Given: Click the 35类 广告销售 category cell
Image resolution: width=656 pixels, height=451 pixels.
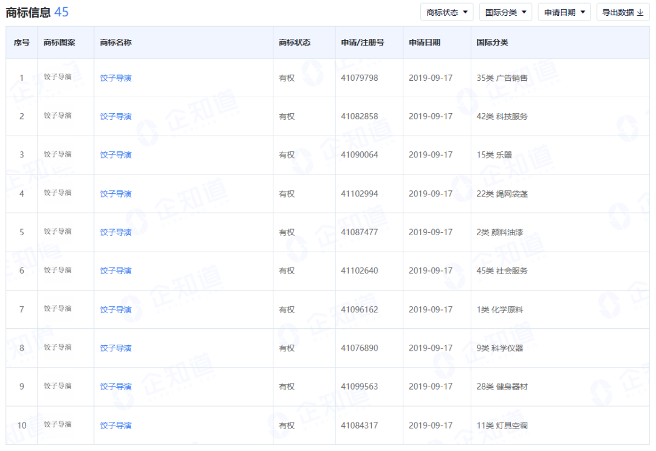Looking at the screenshot, I should (502, 78).
